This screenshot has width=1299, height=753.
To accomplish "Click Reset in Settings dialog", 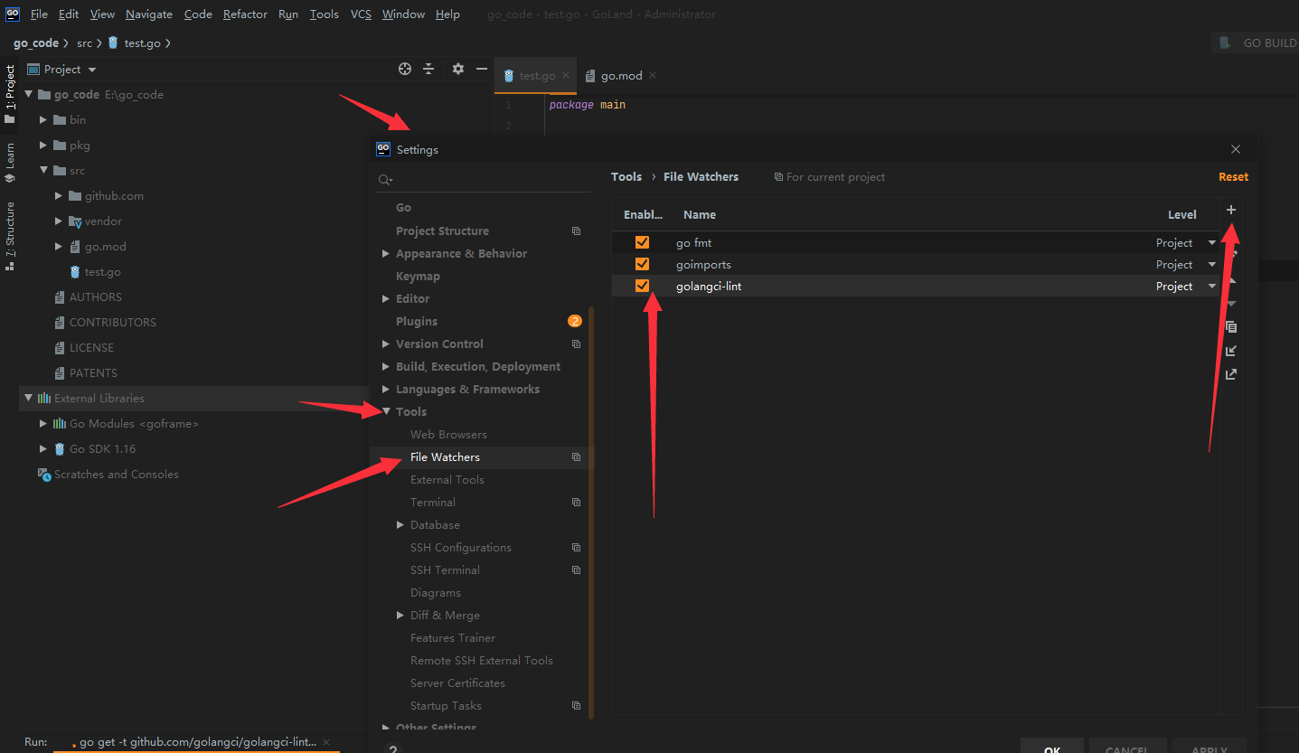I will click(x=1233, y=177).
